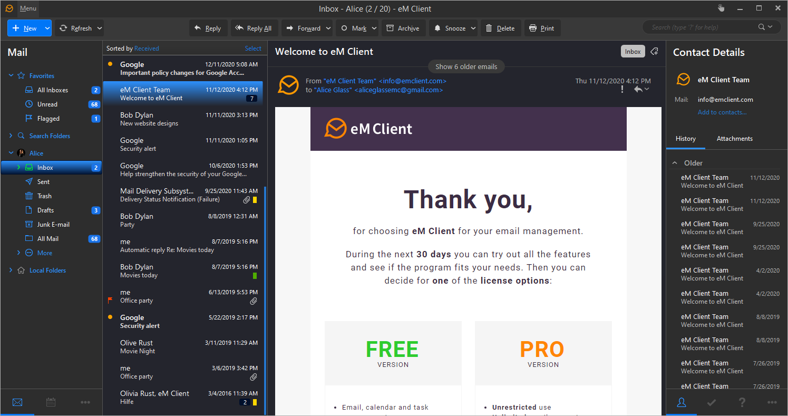Click the tag icon next to the Inbox label
788x416 pixels.
pyautogui.click(x=654, y=51)
